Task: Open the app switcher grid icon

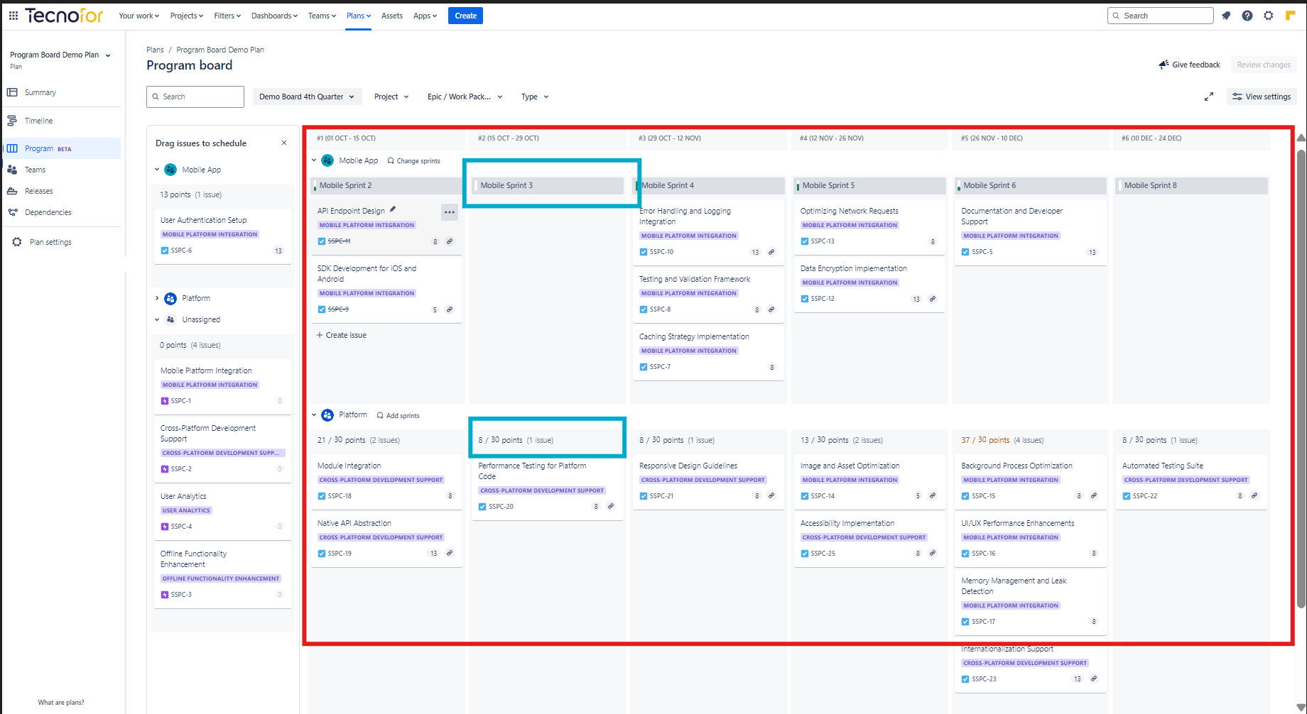Action: [13, 16]
